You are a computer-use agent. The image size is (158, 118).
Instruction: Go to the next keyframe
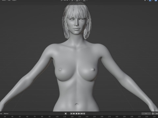tap(82, 114)
